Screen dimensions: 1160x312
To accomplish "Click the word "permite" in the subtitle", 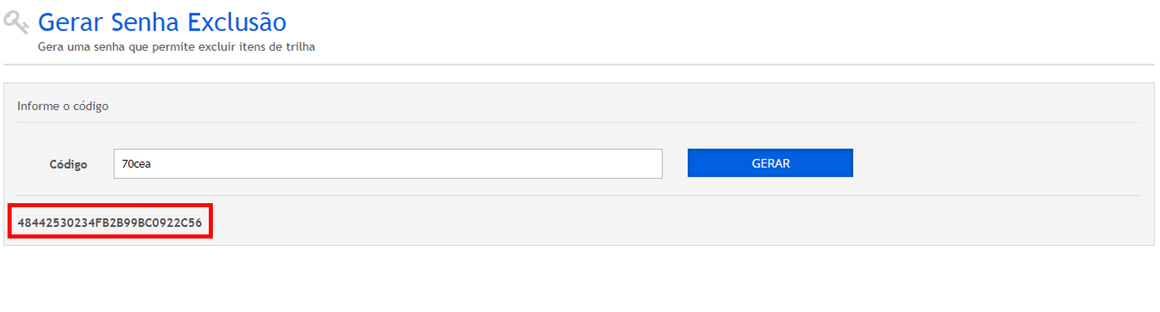I will click(x=173, y=47).
